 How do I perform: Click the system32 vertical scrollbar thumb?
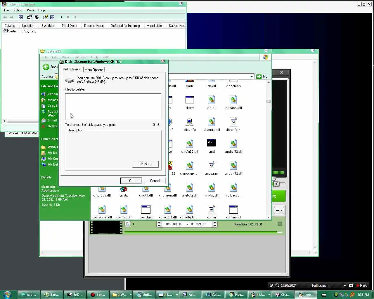(x=269, y=102)
